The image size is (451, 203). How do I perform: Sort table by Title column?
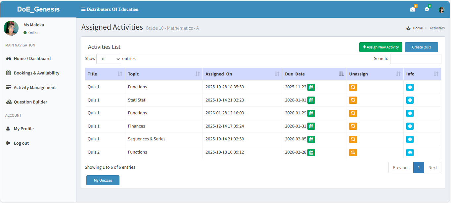(105, 74)
